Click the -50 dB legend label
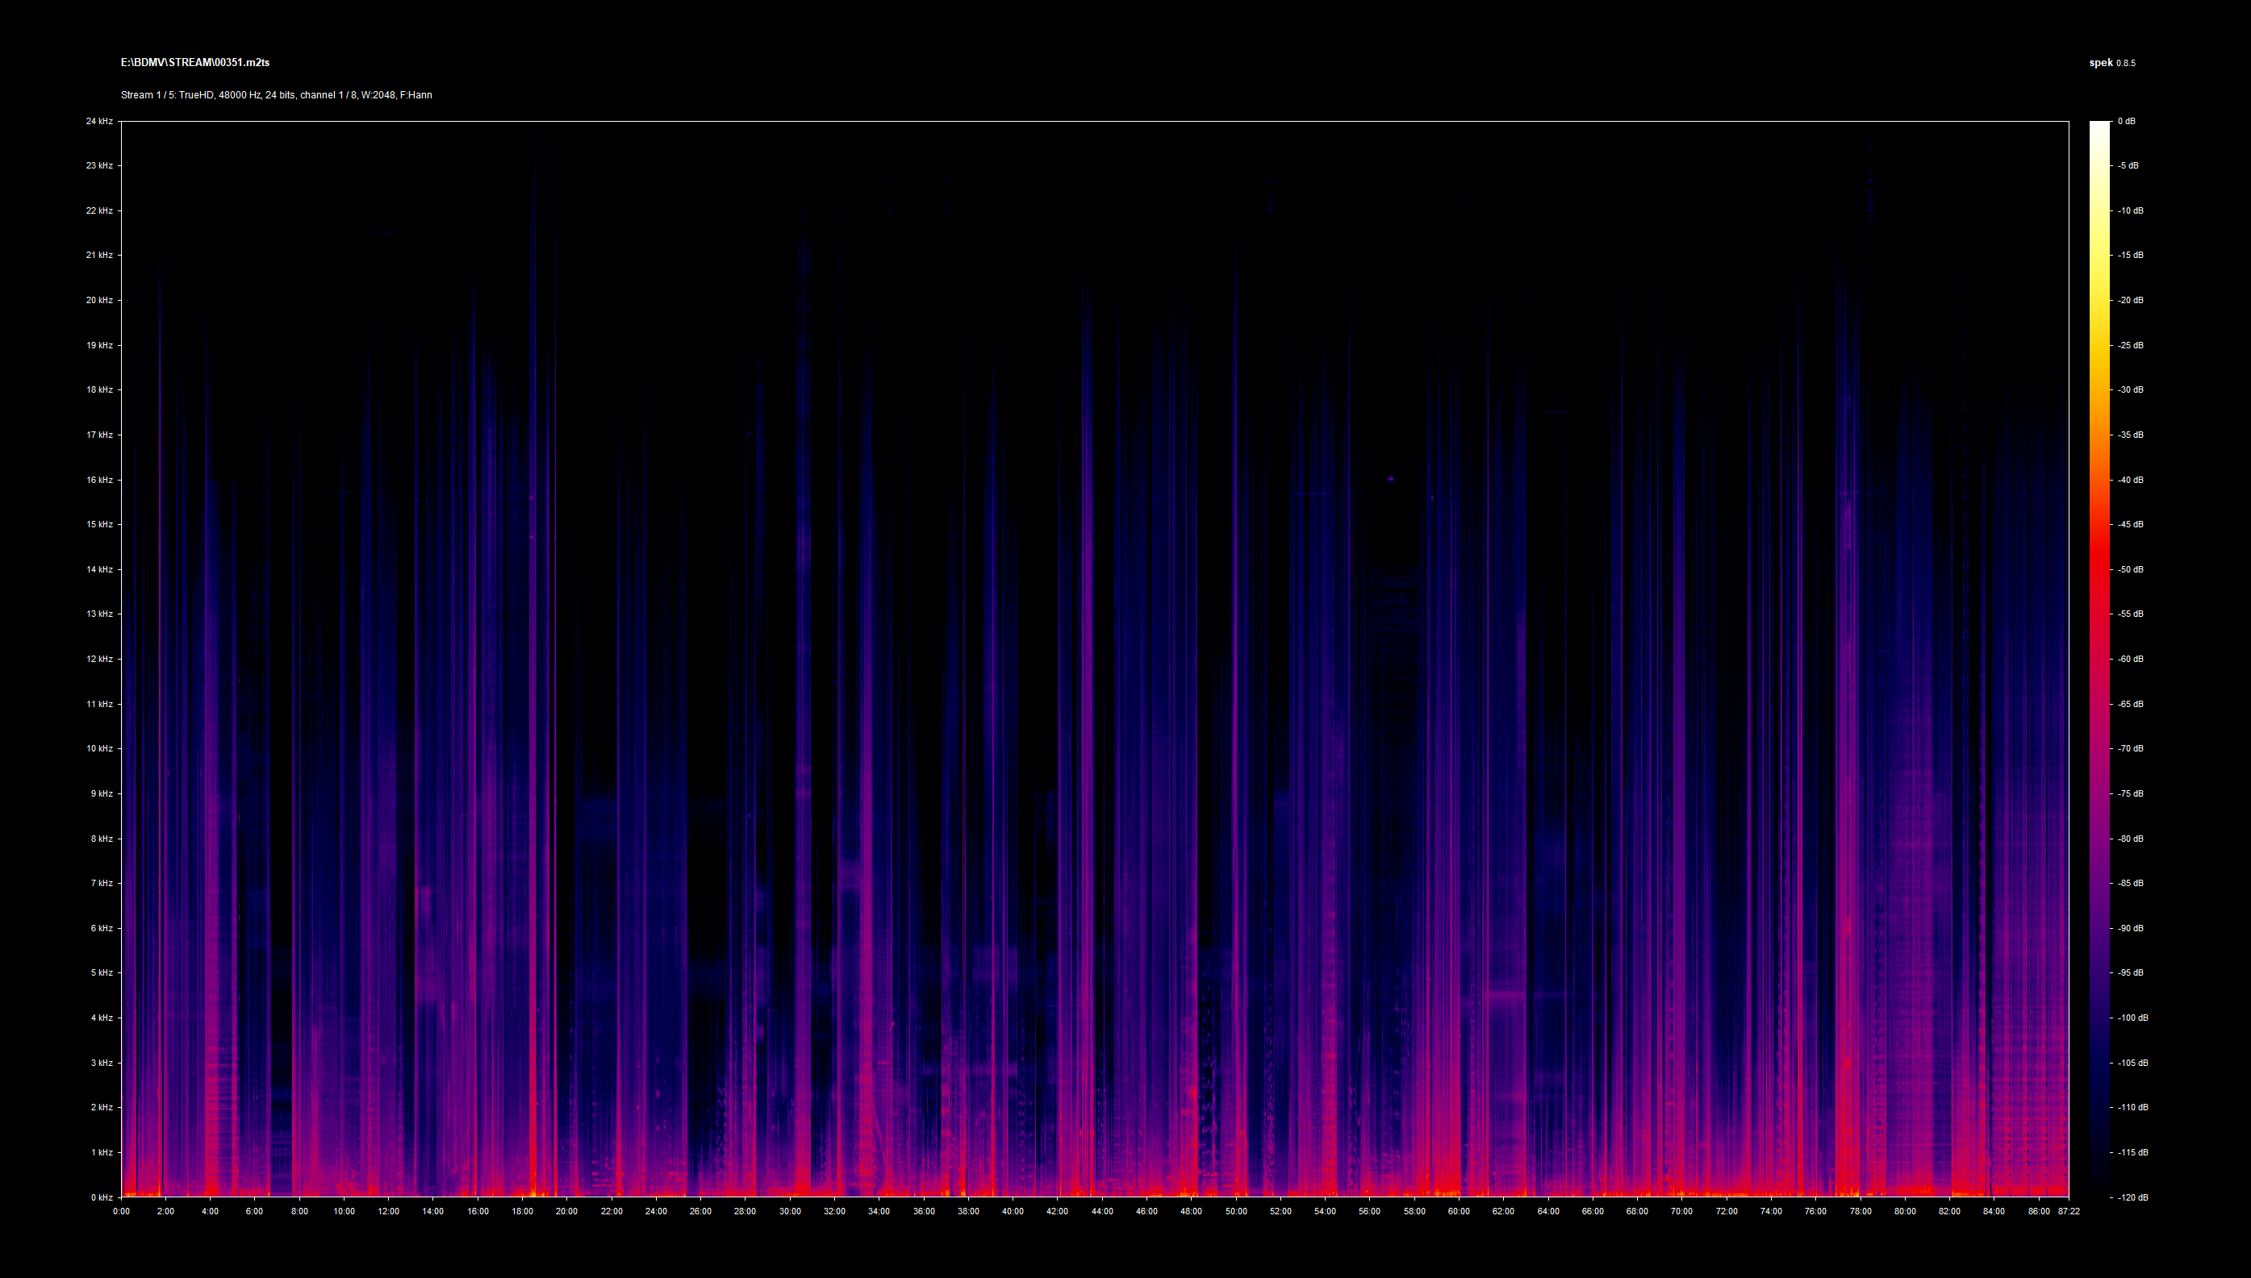This screenshot has width=2251, height=1278. pyautogui.click(x=2131, y=570)
